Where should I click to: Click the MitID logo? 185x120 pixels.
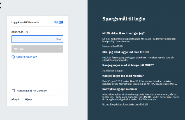58,22
